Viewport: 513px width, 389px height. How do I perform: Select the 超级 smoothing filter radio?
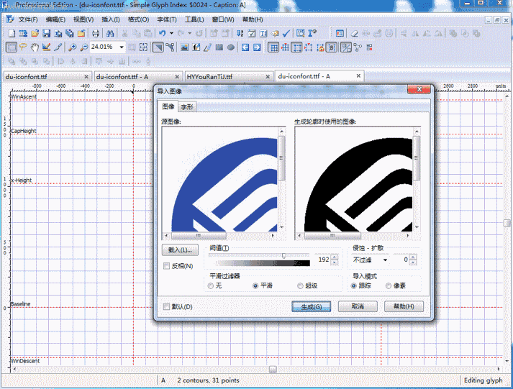click(x=300, y=285)
